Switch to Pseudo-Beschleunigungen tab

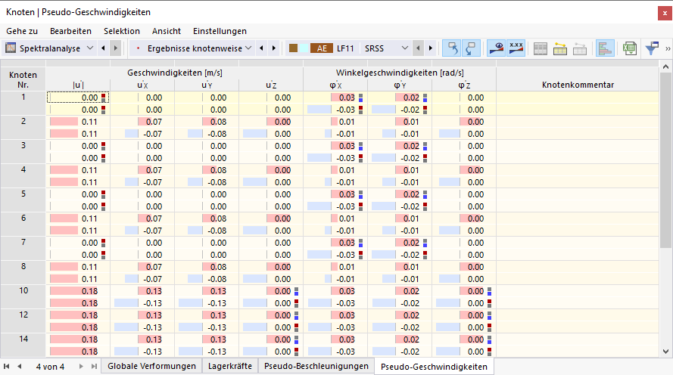point(316,366)
